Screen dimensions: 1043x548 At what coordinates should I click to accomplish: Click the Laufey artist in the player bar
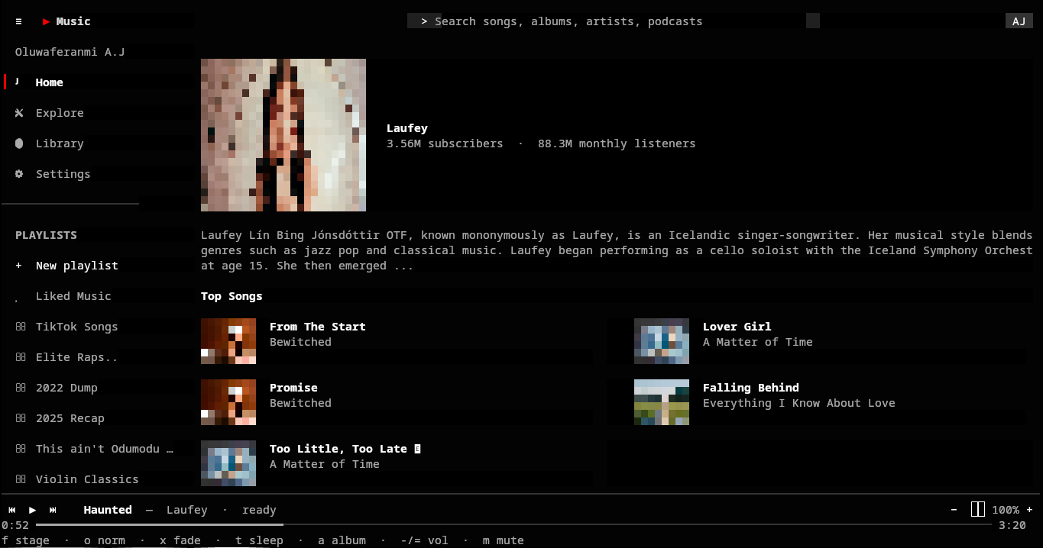[x=187, y=510]
